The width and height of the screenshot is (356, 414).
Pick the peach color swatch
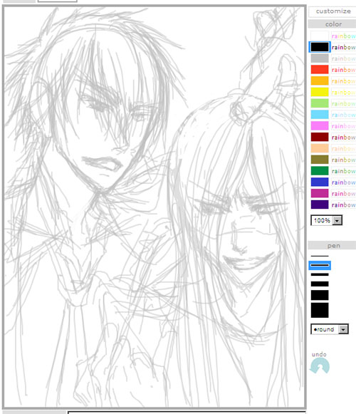pyautogui.click(x=319, y=148)
